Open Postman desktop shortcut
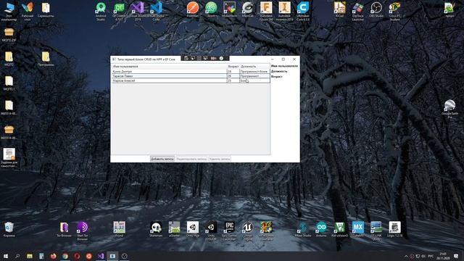The height and width of the screenshot is (261, 464). coord(193,9)
